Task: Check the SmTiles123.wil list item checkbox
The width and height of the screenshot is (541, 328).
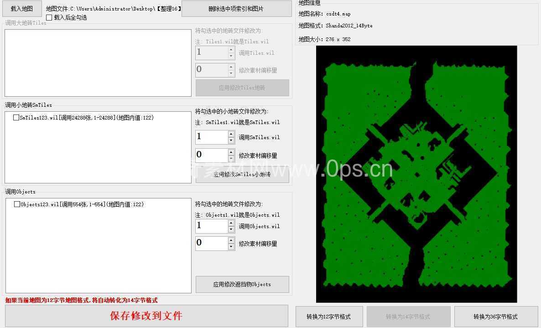Action: [x=16, y=118]
